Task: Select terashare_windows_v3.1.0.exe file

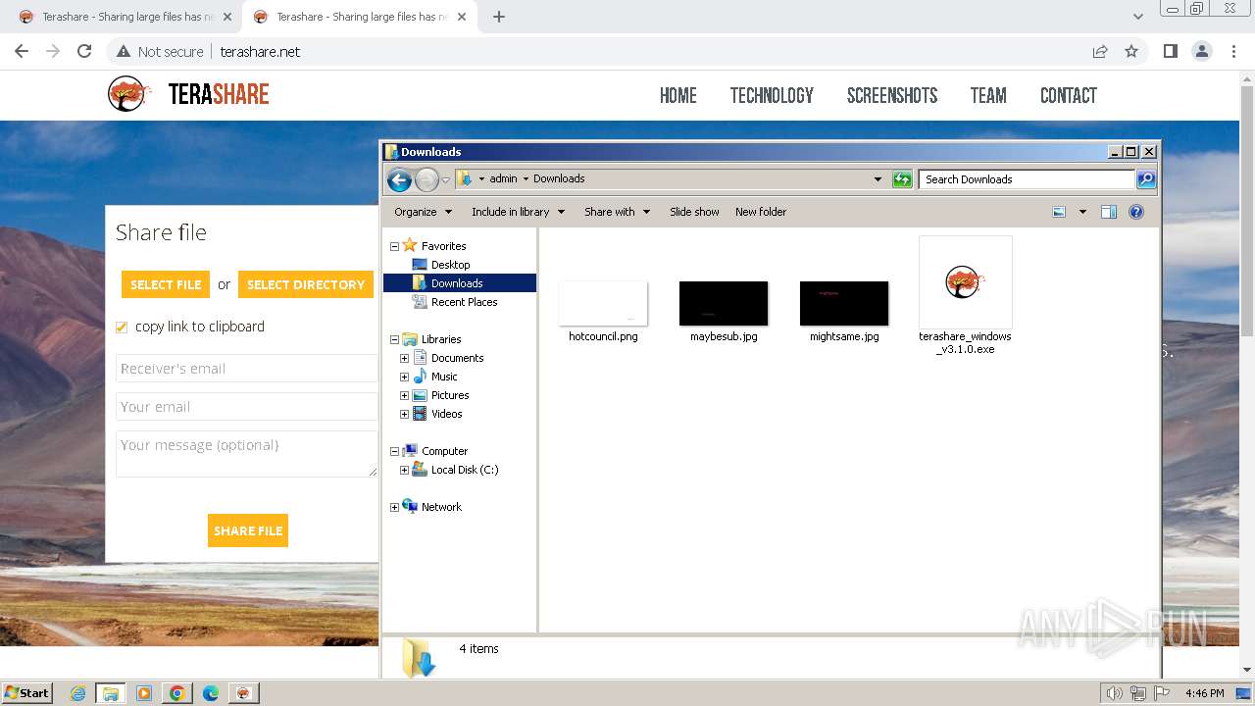Action: (965, 295)
